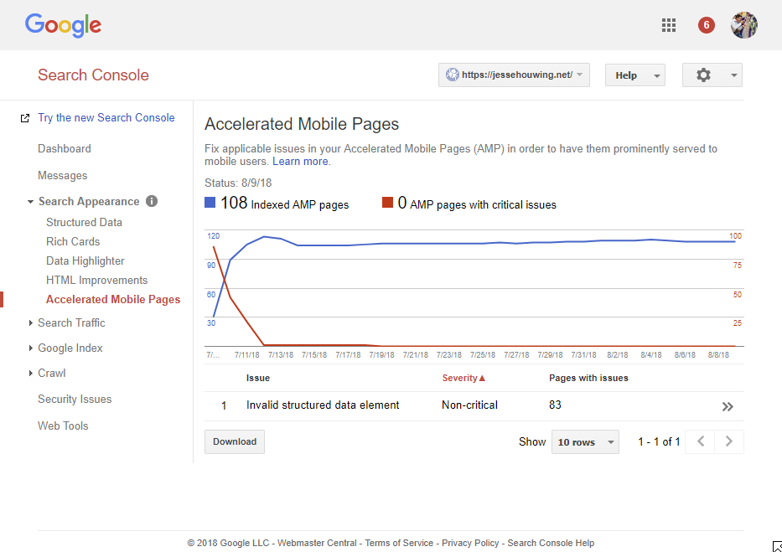Open the Webmaster Central footer link
The image size is (782, 552).
pos(317,543)
